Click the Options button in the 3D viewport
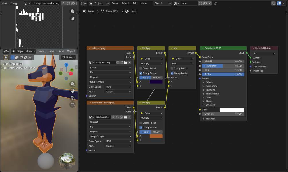 click(69, 57)
